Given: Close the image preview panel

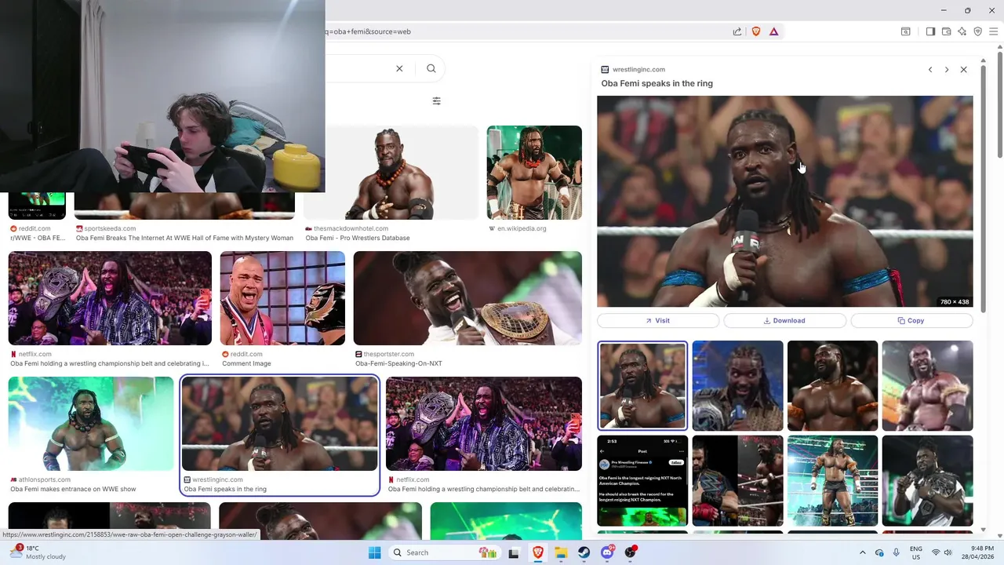Looking at the screenshot, I should pos(964,70).
